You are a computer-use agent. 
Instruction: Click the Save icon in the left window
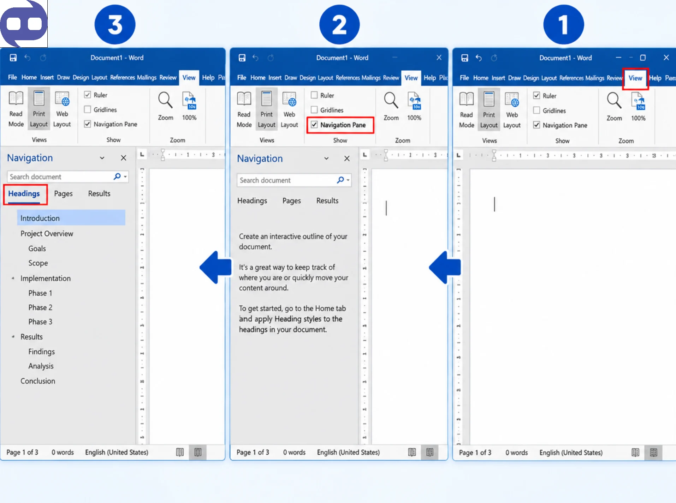[13, 58]
